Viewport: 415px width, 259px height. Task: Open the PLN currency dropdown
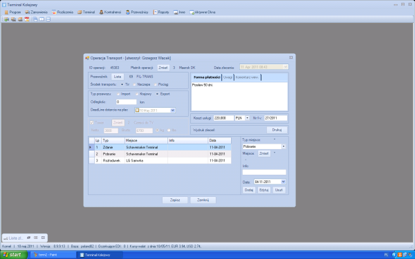point(247,118)
